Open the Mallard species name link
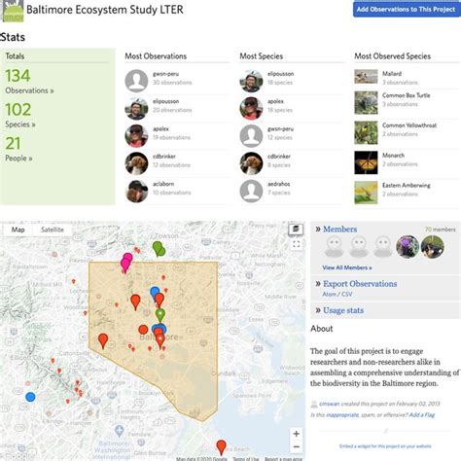Viewport: 461px width, 461px height. pos(392,74)
